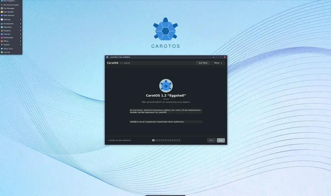This screenshot has height=196, width=331.
Task: Open the Graphics submenu
Action: [11, 31]
